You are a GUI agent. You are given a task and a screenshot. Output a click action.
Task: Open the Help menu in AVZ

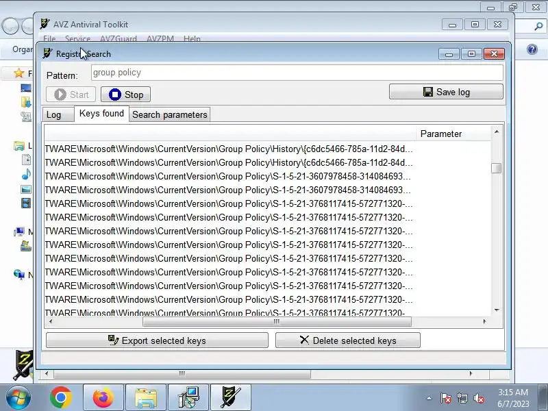point(192,38)
